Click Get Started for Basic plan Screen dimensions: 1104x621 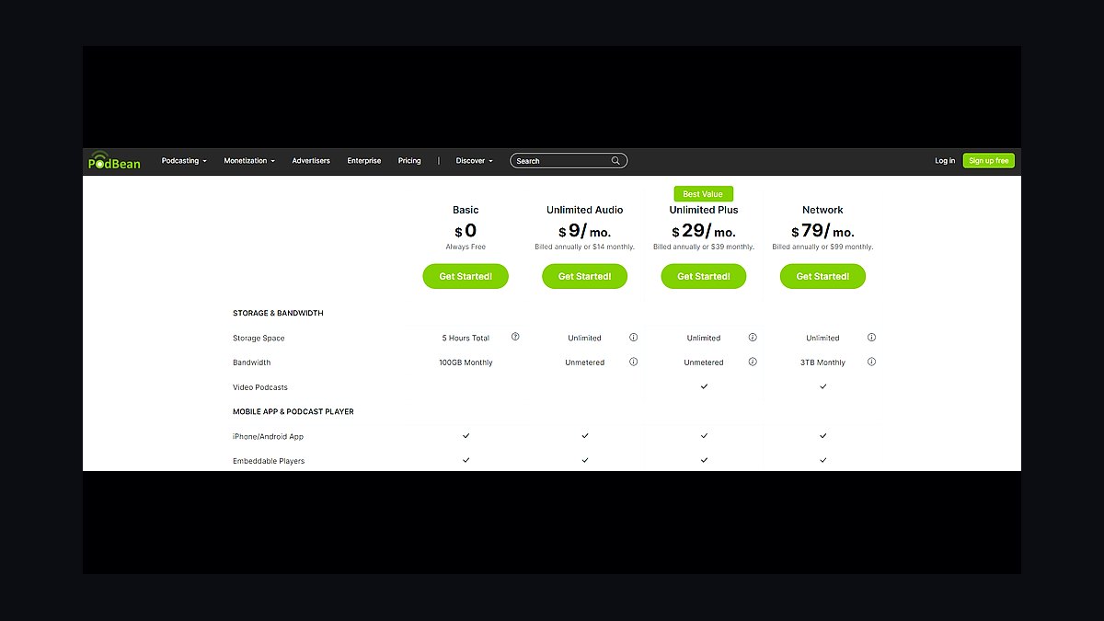click(x=466, y=276)
